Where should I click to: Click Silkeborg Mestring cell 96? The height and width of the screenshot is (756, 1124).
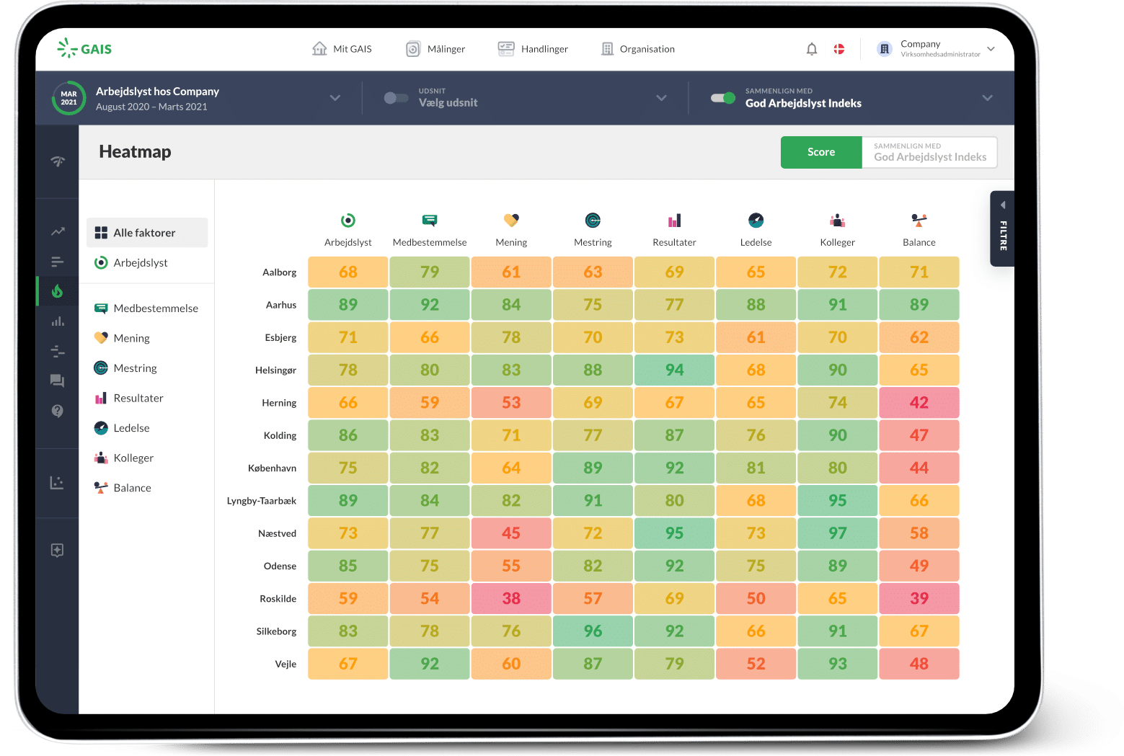click(593, 631)
